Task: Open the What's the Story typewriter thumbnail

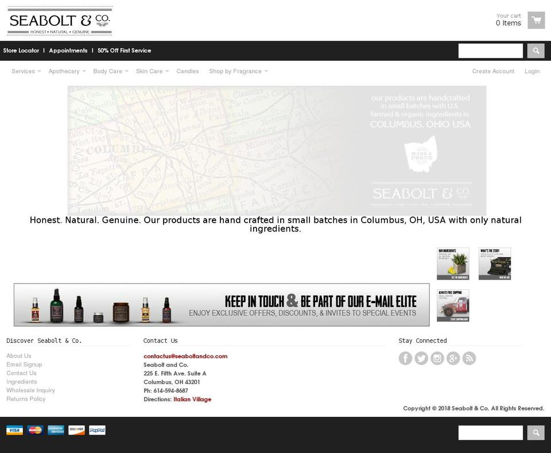Action: tap(495, 264)
